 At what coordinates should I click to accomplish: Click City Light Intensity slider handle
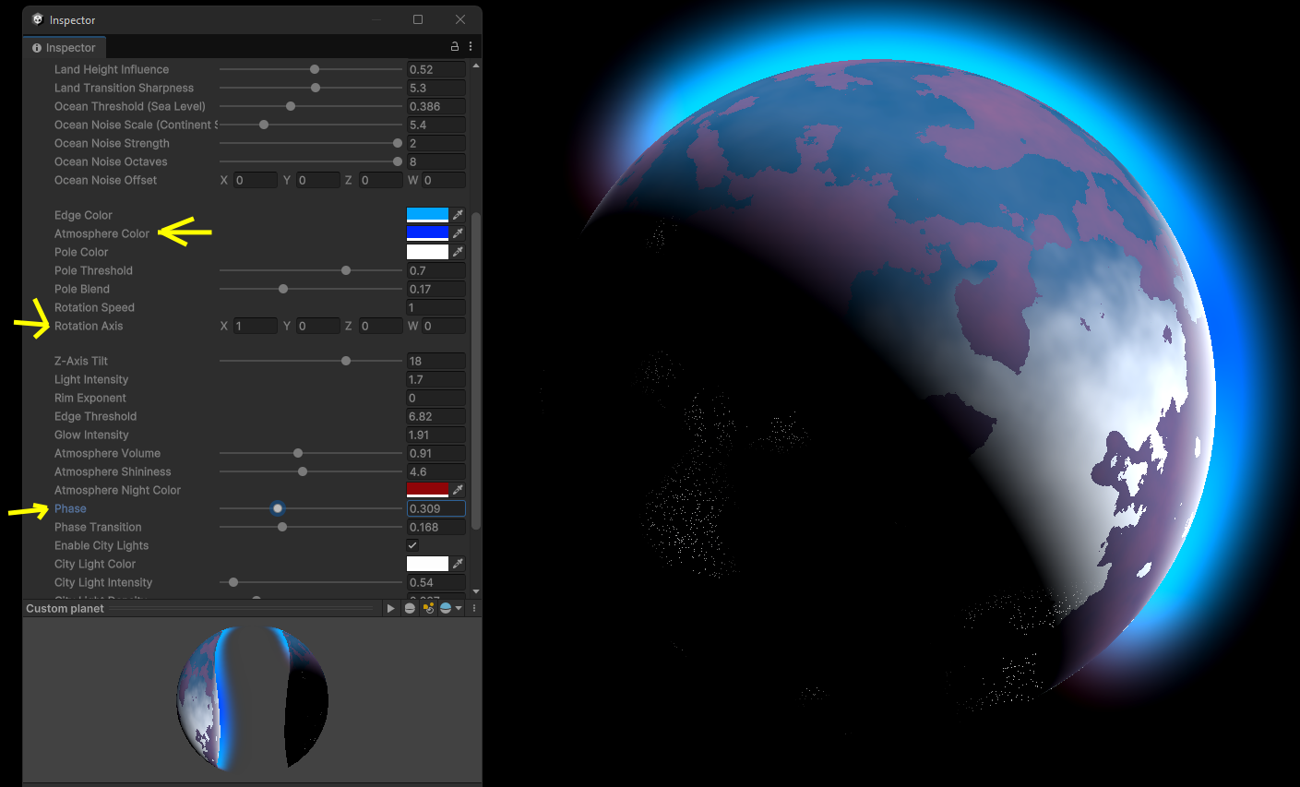[233, 582]
